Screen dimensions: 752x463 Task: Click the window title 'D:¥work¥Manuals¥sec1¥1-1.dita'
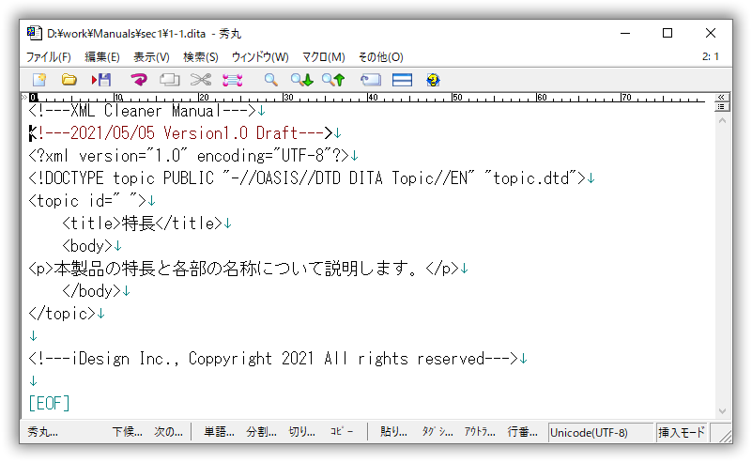126,34
